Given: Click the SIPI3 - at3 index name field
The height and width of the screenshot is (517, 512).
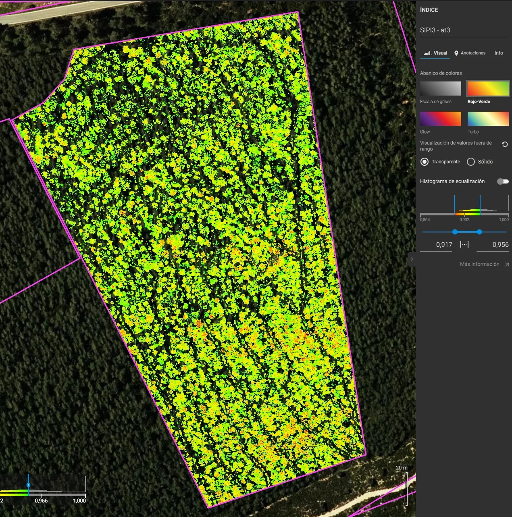Looking at the screenshot, I should [464, 30].
